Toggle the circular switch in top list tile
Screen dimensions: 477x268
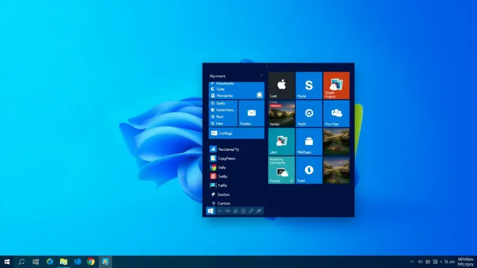259,95
